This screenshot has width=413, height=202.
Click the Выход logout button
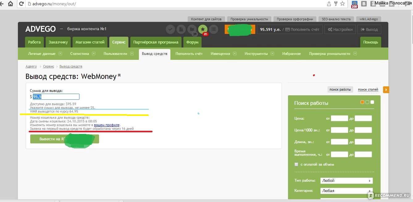(x=369, y=30)
